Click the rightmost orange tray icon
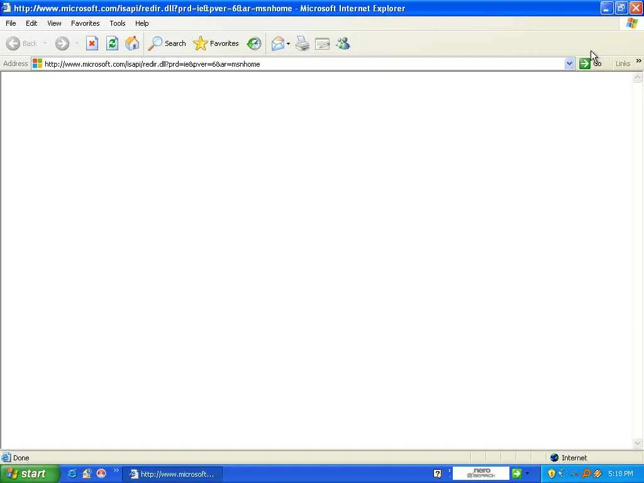This screenshot has width=644, height=483. point(597,474)
